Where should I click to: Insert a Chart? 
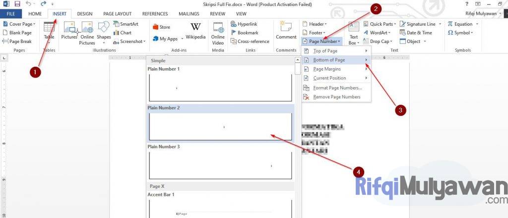(x=123, y=33)
